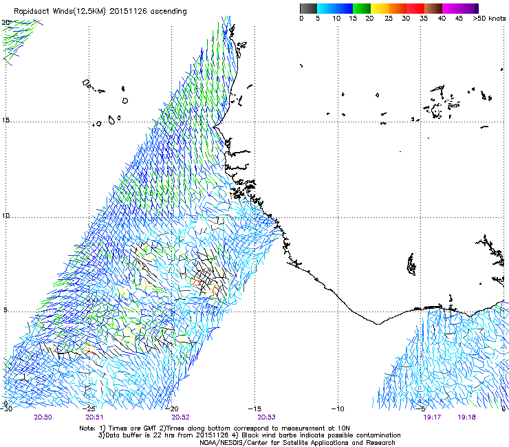Viewport: 509px width, 447px height.
Task: Click the largest Cape Verde island outline near 15N
Action: [111, 120]
